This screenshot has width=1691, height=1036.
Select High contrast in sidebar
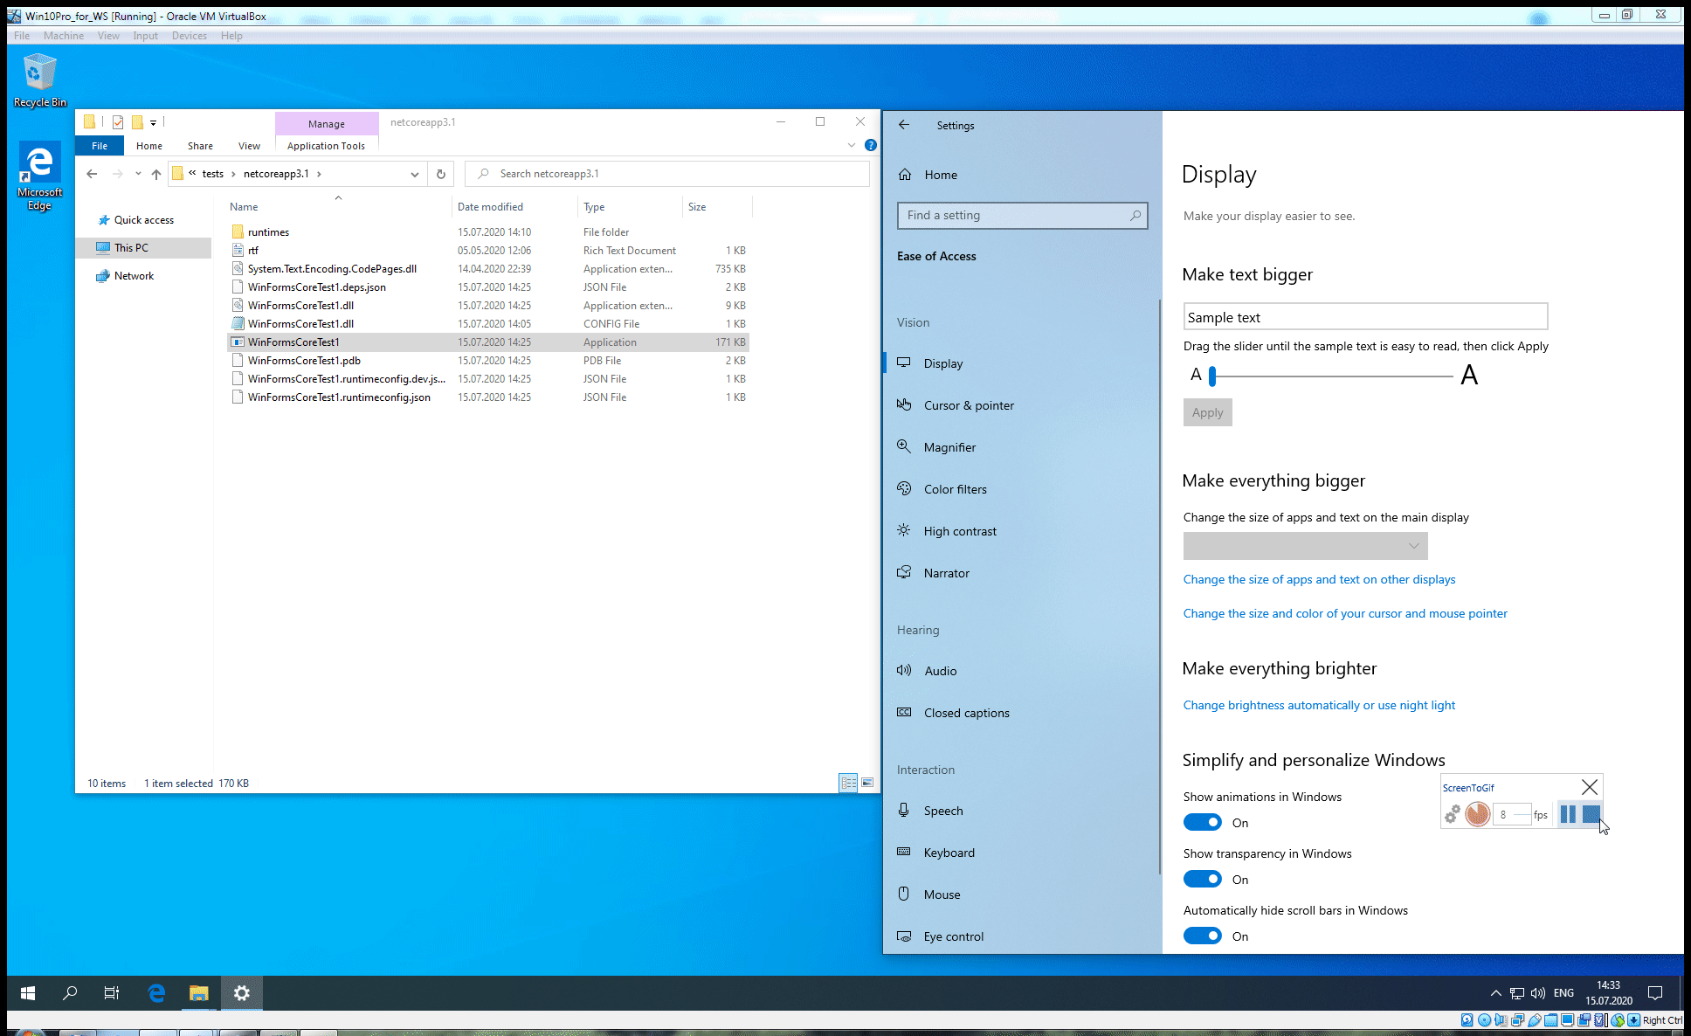959,531
